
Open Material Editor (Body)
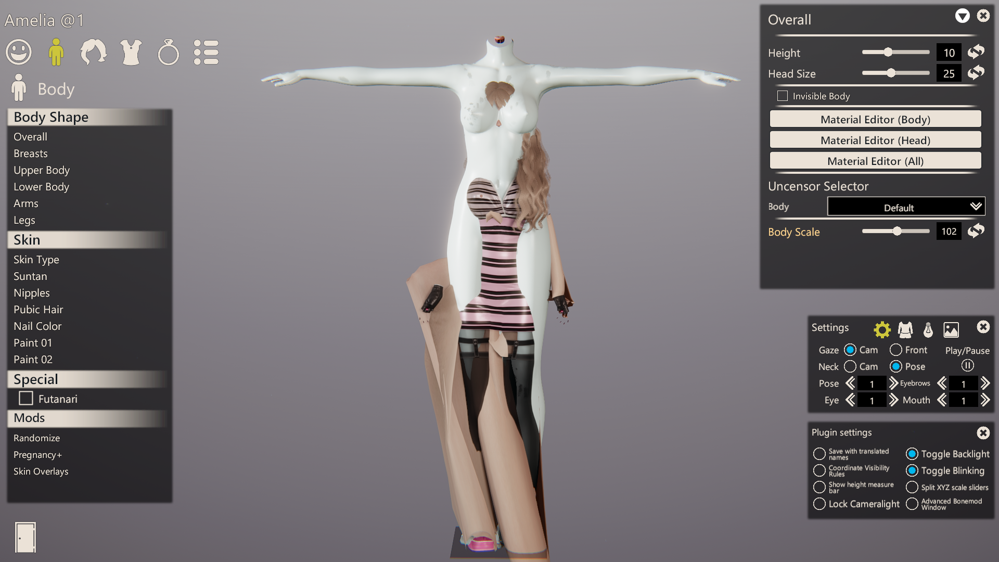(875, 119)
